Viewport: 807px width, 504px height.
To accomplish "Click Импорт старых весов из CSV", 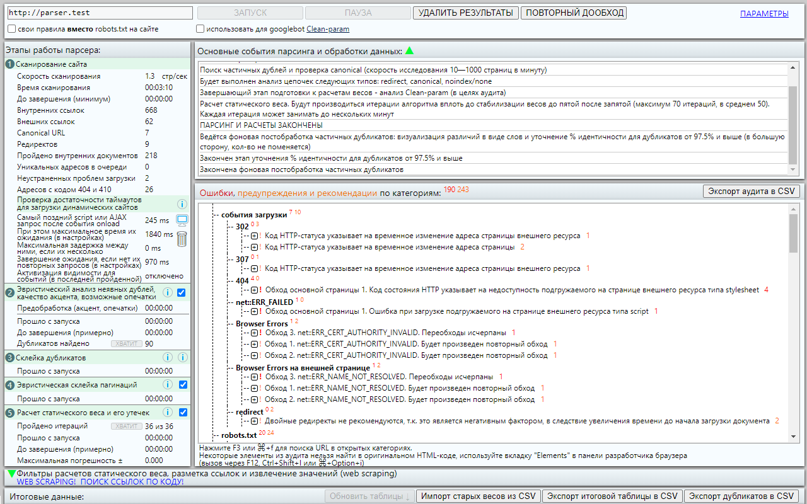I will click(x=478, y=496).
